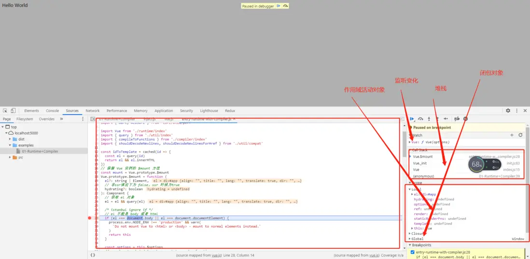Click the 68% floating monitor widget
530x259 pixels.
(485, 165)
